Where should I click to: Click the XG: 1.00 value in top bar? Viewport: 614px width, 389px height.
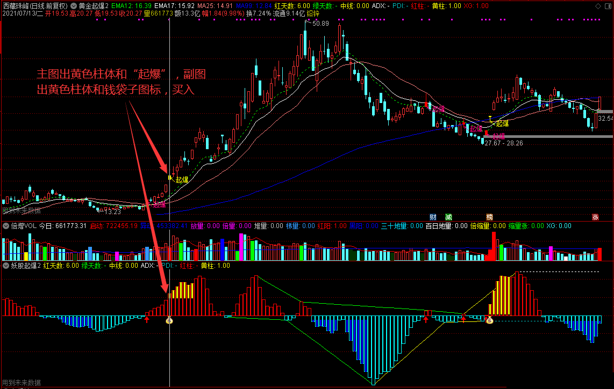point(476,6)
